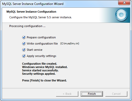Click the Prepare configuration checkmark icon
Screen dimensions: 132x101
(24, 37)
